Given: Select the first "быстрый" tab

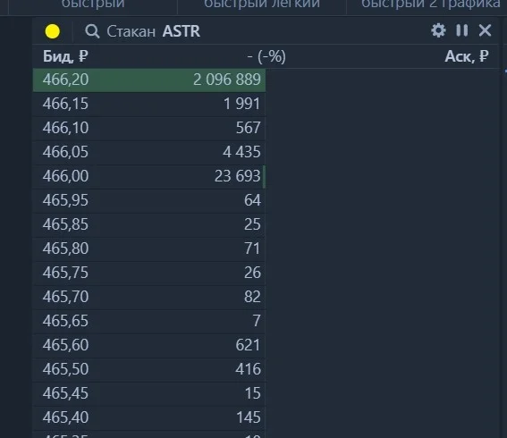Looking at the screenshot, I should (93, 4).
